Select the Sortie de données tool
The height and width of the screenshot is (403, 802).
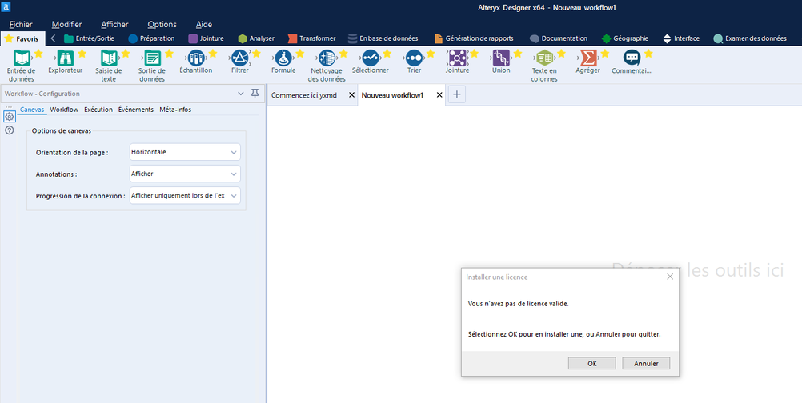click(x=152, y=66)
